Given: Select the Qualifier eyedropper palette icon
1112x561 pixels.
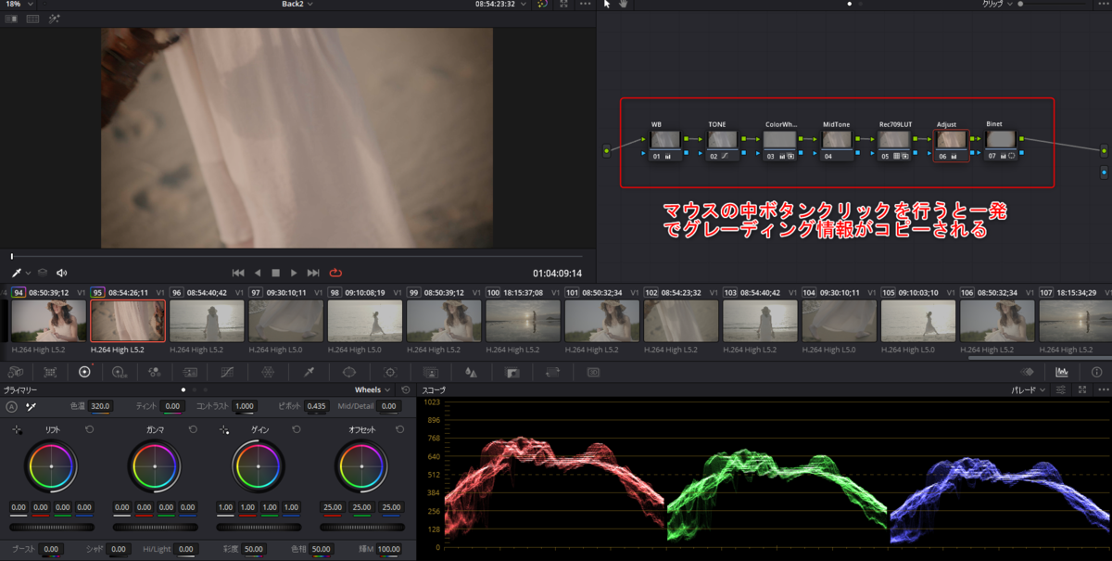Looking at the screenshot, I should [310, 372].
